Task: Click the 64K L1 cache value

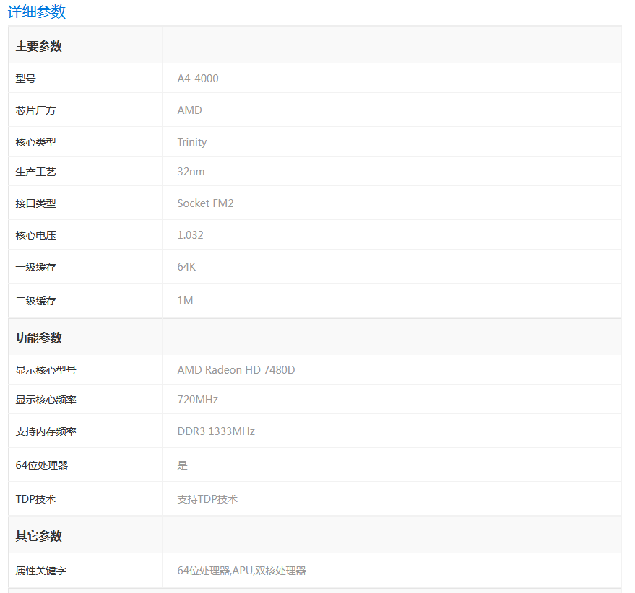Action: [186, 266]
